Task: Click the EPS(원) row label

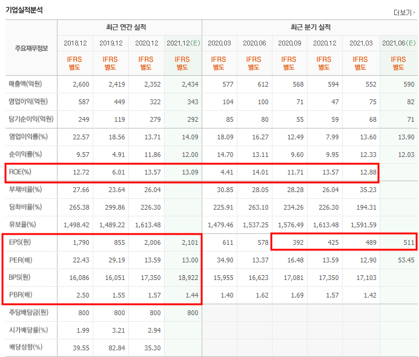Action: 20,242
